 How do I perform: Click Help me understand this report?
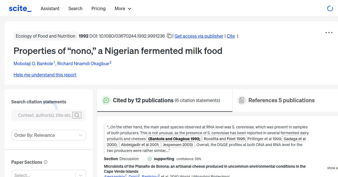coord(45,75)
